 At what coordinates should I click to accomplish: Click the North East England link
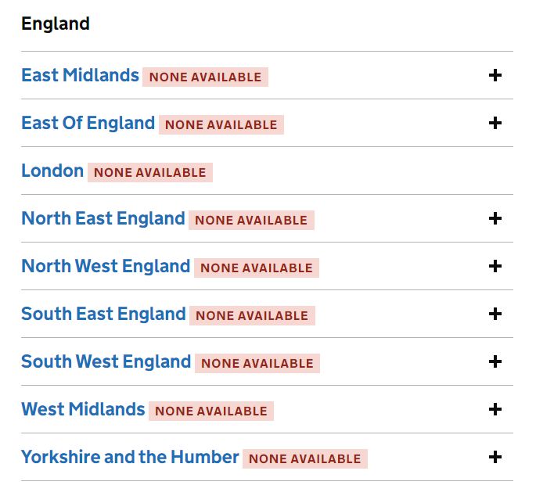tap(103, 219)
